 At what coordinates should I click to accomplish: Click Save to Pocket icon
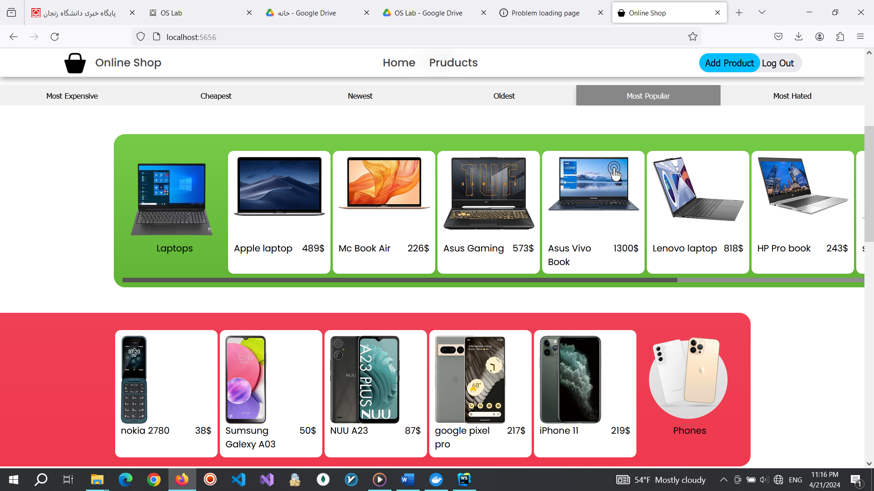[778, 37]
